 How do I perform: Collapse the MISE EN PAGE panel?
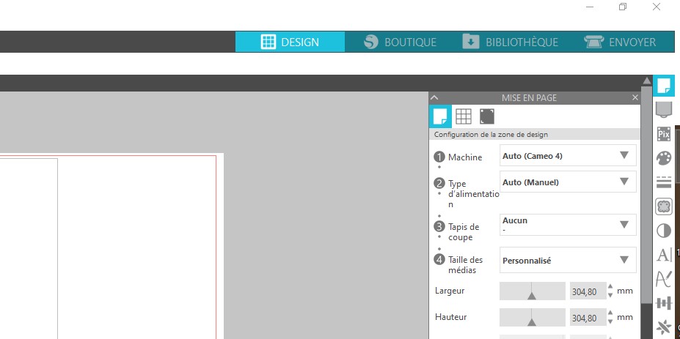434,97
